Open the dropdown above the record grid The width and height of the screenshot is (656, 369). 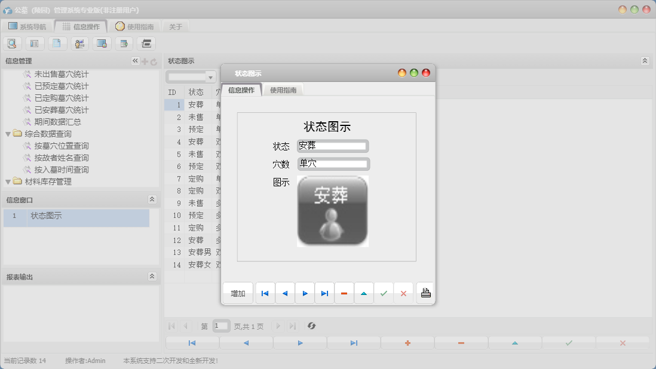(x=211, y=76)
